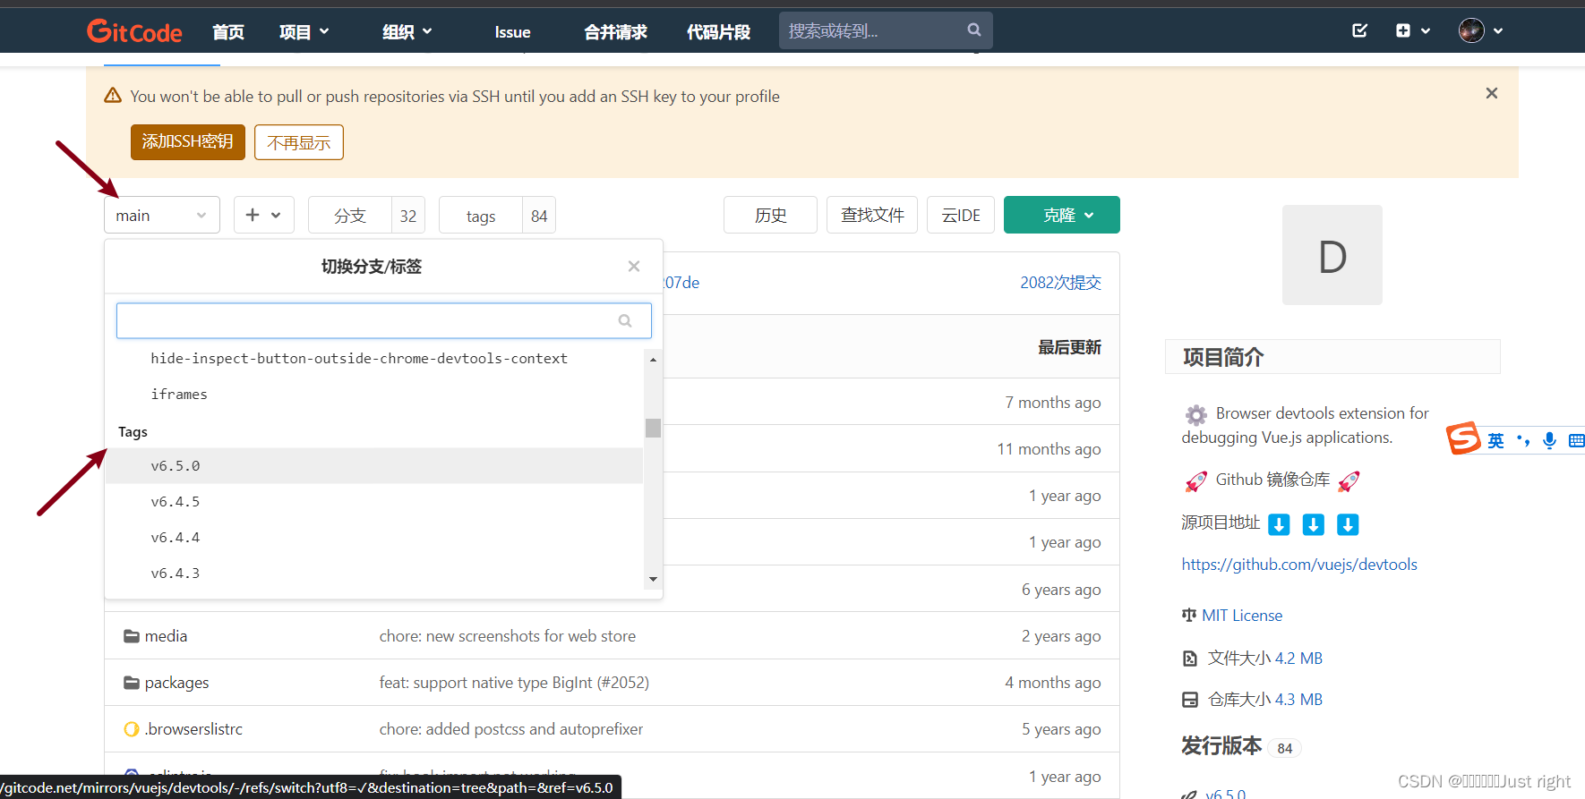Click the 历史 history button
The height and width of the screenshot is (799, 1585).
(x=770, y=215)
